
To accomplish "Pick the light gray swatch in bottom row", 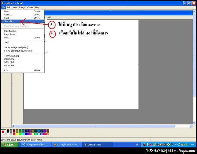I will pos(11,134).
